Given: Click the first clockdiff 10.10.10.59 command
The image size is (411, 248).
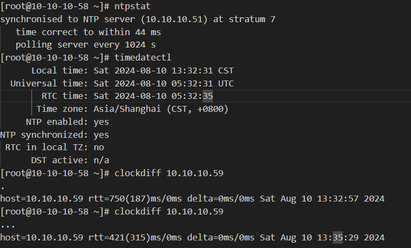Looking at the screenshot, I should (169, 173).
